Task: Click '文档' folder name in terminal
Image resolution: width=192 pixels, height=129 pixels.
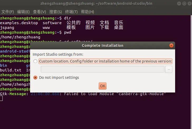Action: (x=104, y=23)
